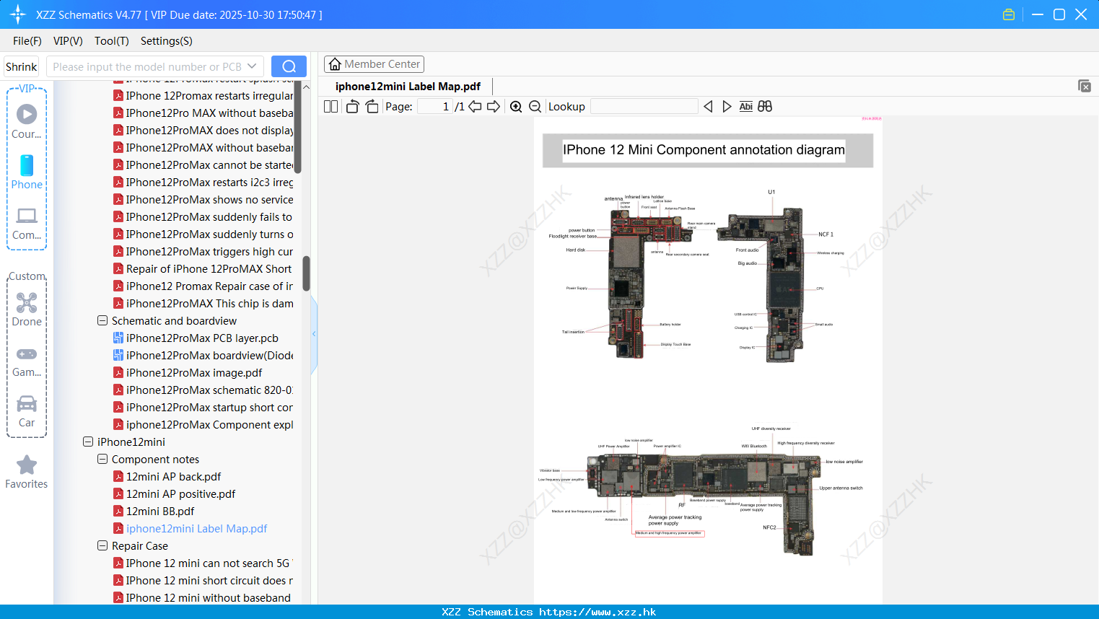
Task: Open iPhone12ProMAX This chip is dam file
Action: [x=203, y=304]
